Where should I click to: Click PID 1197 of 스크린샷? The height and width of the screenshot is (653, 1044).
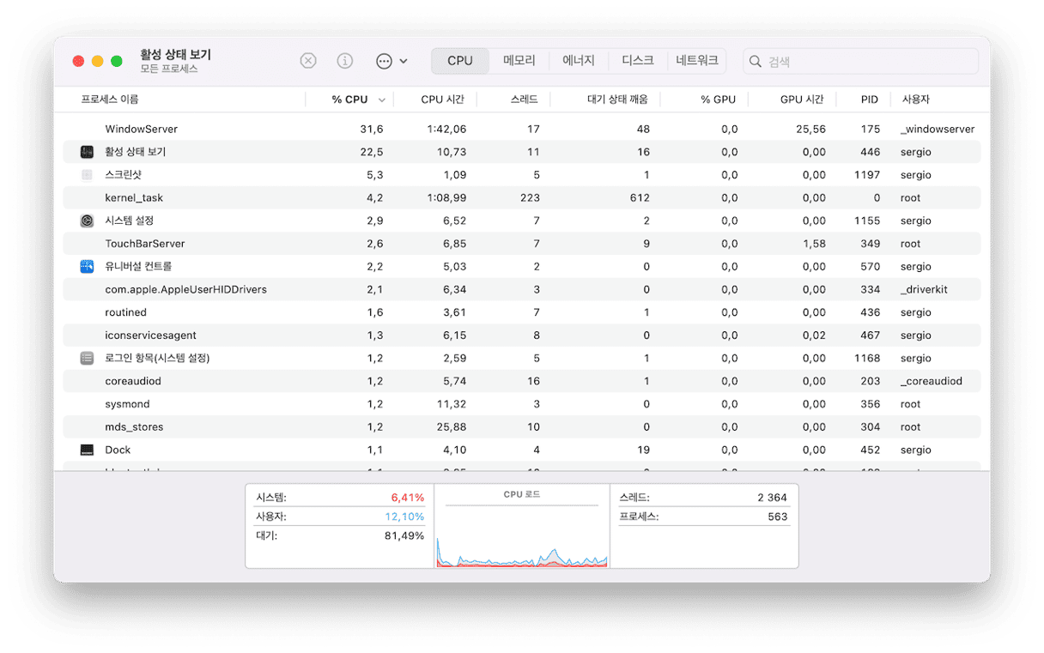867,175
